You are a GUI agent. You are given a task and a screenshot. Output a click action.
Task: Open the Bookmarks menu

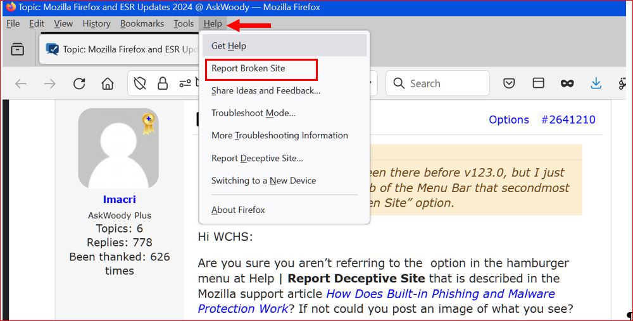point(142,24)
